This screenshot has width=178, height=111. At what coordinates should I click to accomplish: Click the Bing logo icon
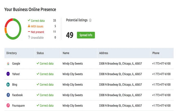[8, 85]
